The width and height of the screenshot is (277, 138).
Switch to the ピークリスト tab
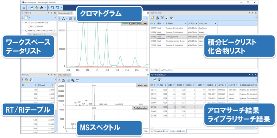click(x=155, y=70)
